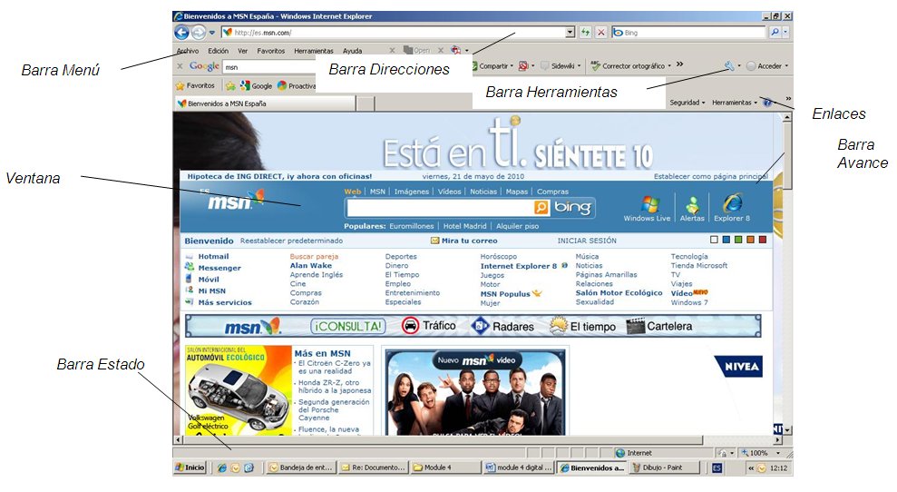Select the Bienvenidos a MSN España tab
Viewport: 897px width, 492px height.
coord(264,103)
